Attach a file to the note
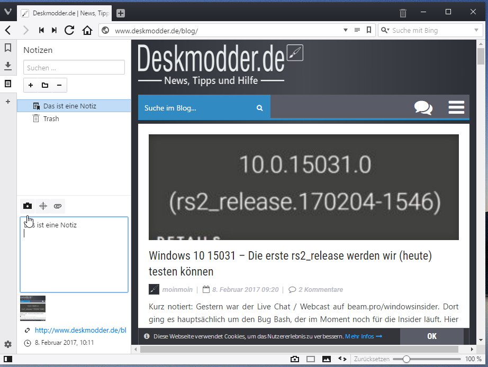 point(58,206)
